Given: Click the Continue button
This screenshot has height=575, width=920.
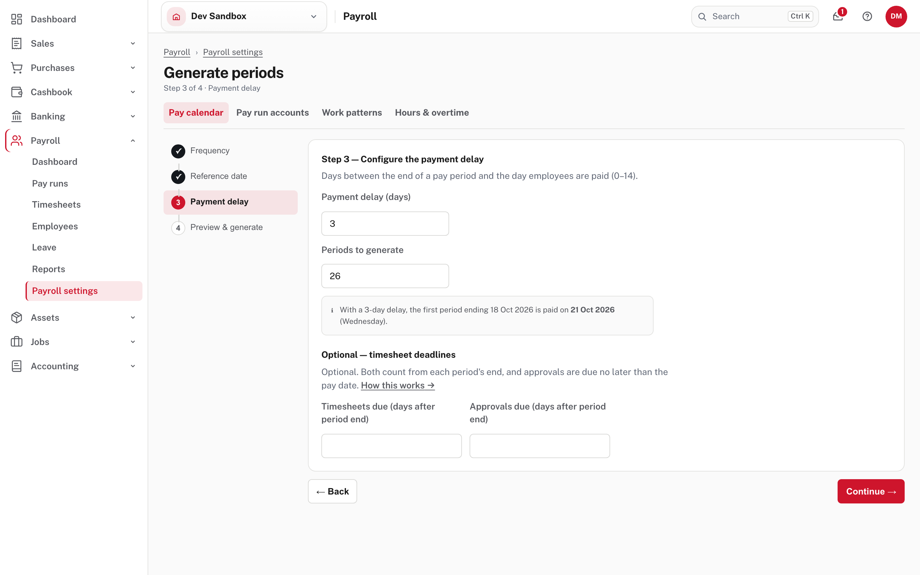Looking at the screenshot, I should 871,491.
